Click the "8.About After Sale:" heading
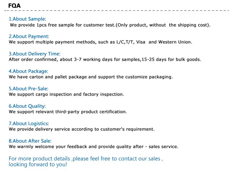The image size is (242, 173). click(x=30, y=141)
